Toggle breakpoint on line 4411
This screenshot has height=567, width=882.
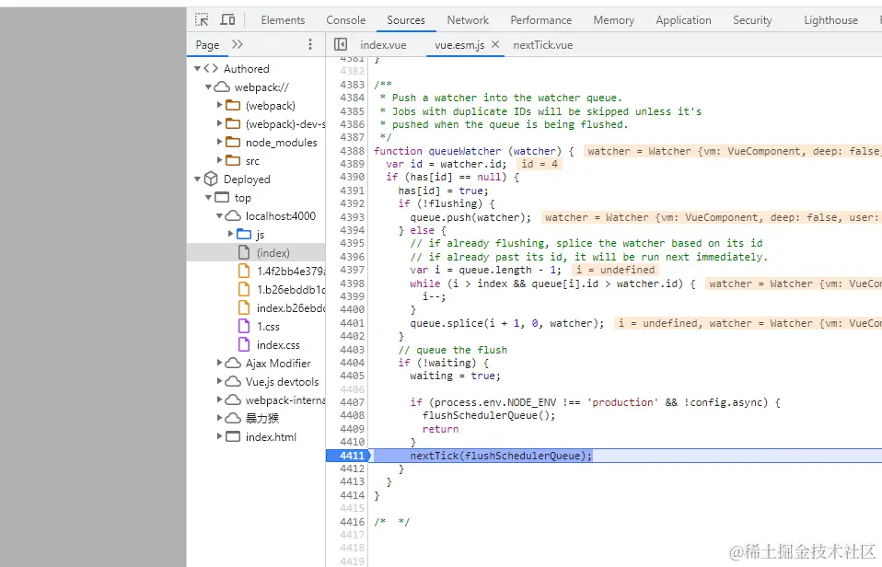click(351, 456)
